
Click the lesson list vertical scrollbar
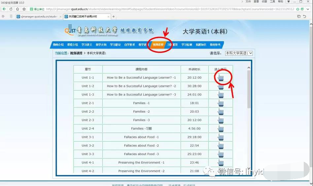pyautogui.click(x=249, y=89)
